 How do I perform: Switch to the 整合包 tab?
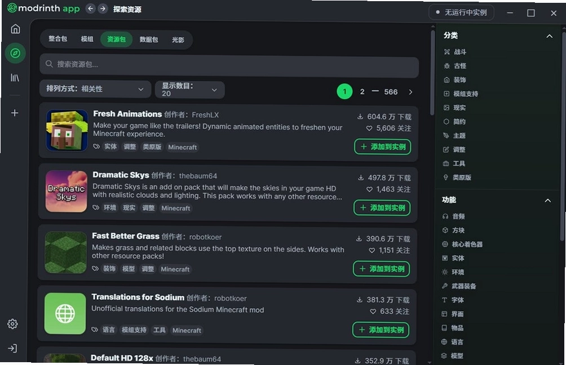click(58, 39)
